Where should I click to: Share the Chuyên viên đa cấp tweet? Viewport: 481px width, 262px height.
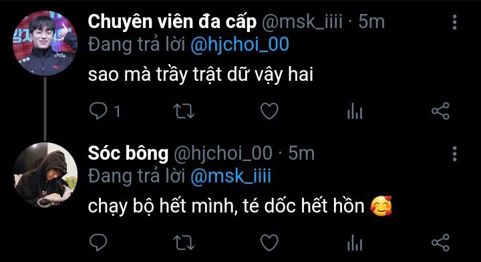click(x=440, y=111)
